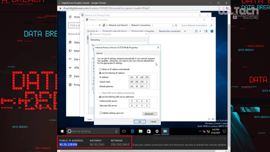This screenshot has height=152, width=270.
Task: Click the network icon in system tray
Action: (208, 131)
